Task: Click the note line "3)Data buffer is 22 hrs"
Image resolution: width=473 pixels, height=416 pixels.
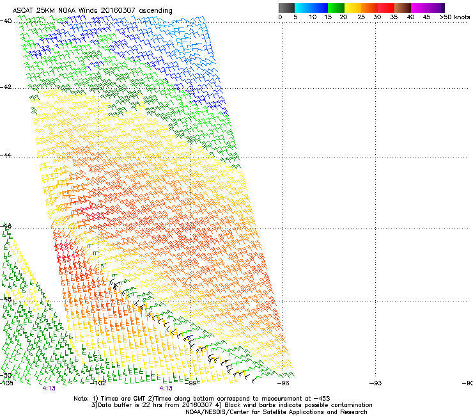Action: (x=231, y=405)
